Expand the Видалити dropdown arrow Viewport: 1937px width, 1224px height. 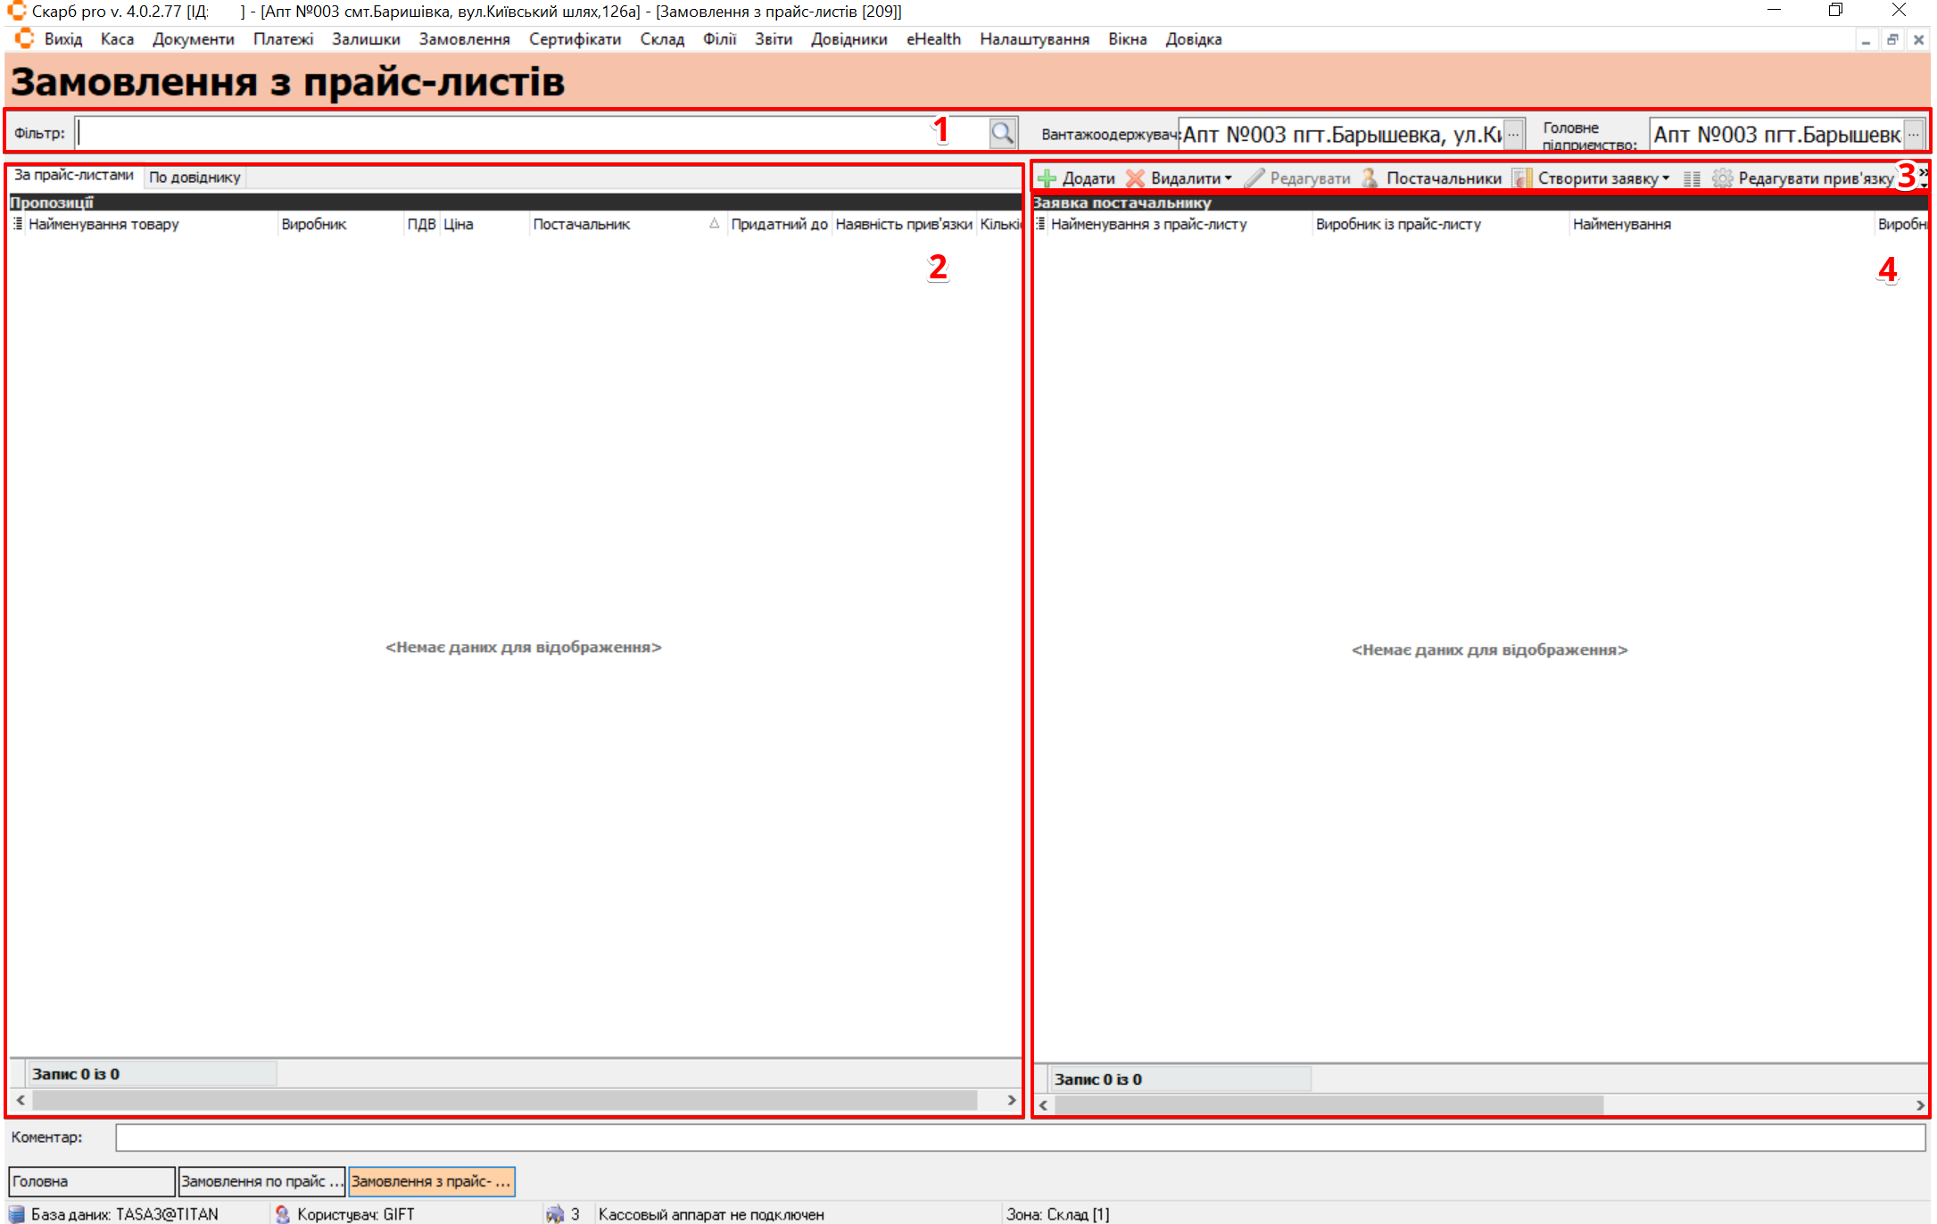click(x=1229, y=178)
